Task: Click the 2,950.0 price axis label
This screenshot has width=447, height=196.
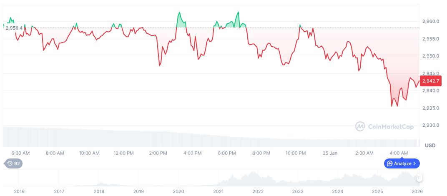Action: pos(430,56)
